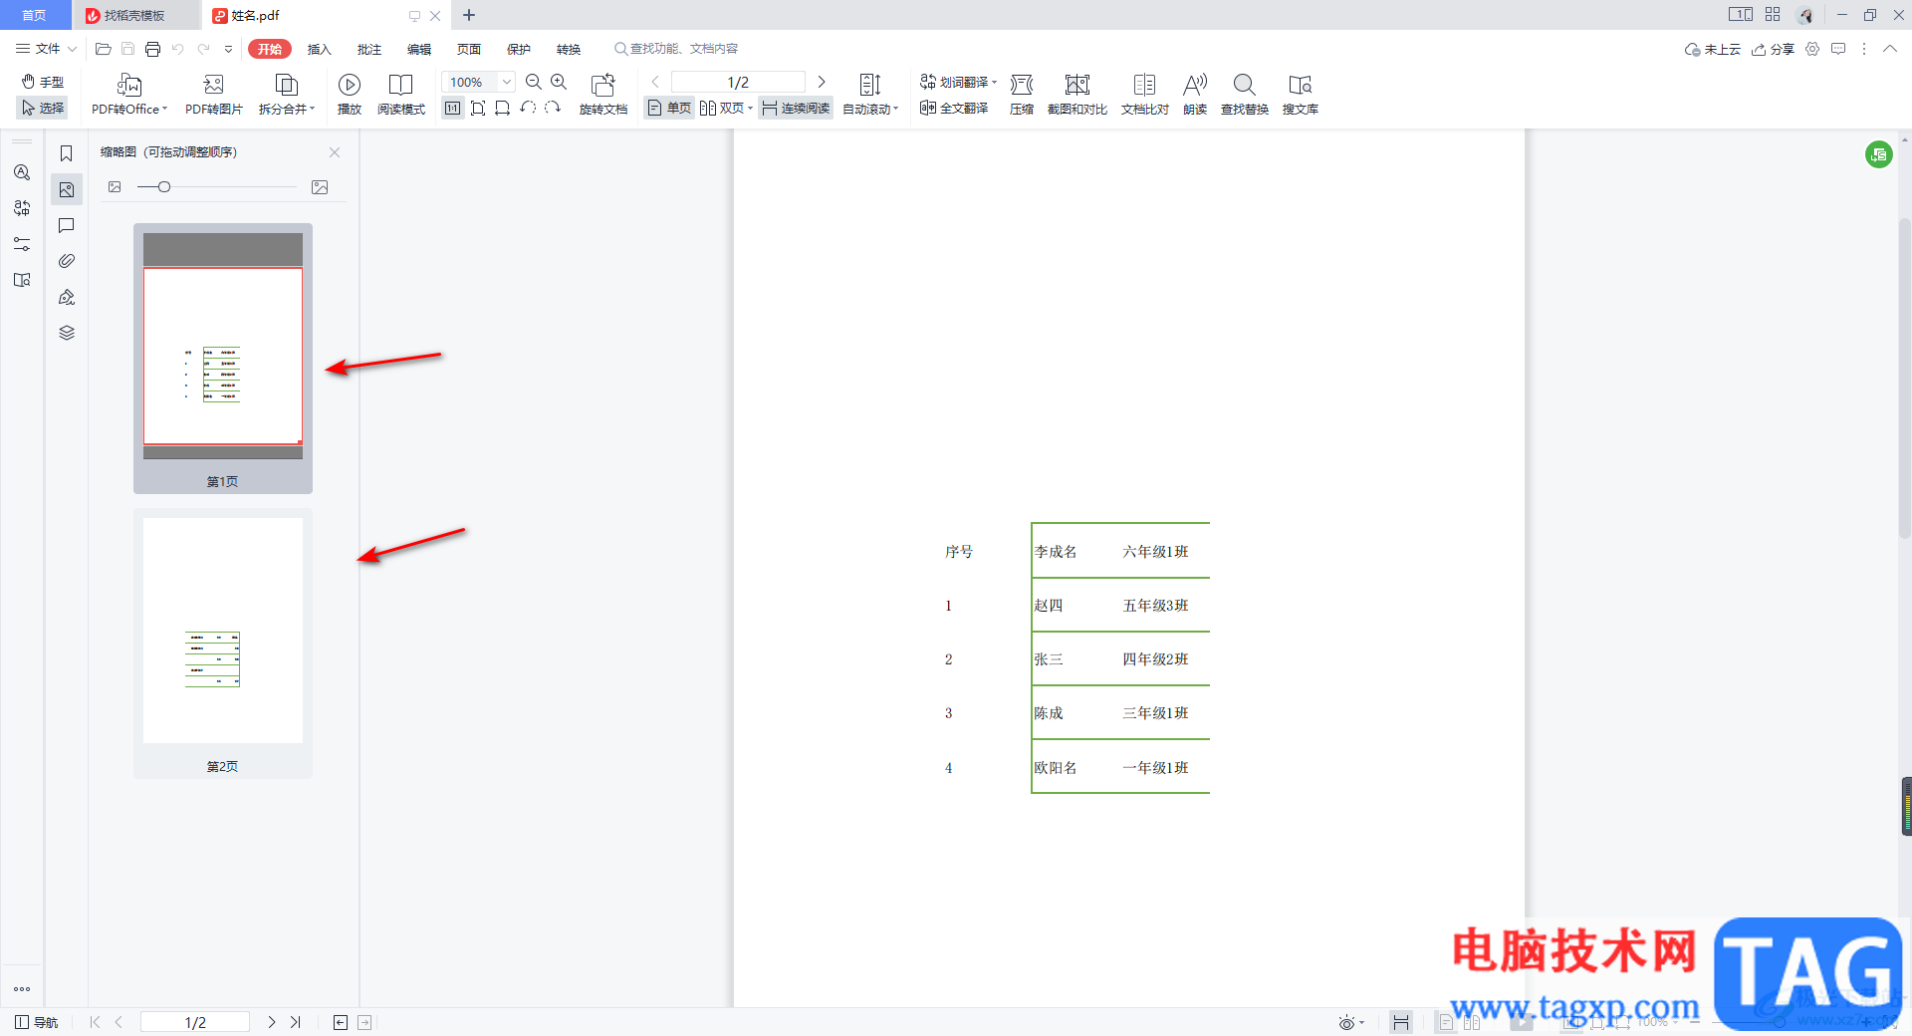Click the zoom out magnifier icon
Image resolution: width=1912 pixels, height=1036 pixels.
coord(534,82)
